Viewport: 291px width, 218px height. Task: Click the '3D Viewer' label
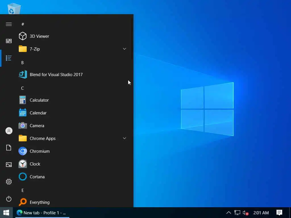click(x=39, y=36)
